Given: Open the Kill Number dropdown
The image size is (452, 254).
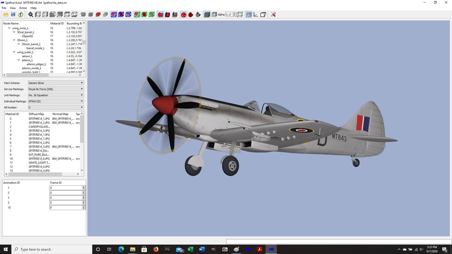Looking at the screenshot, I should click(56, 107).
